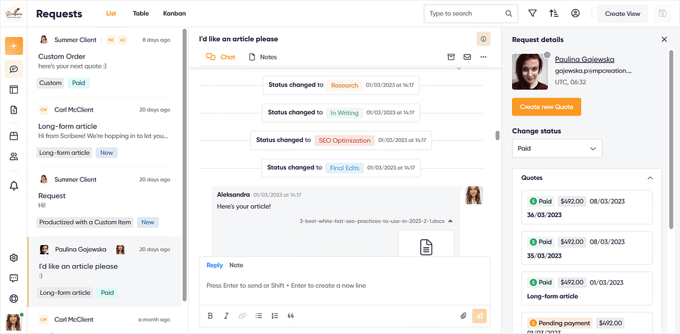680x334 pixels.
Task: Insert blockquote in reply editor
Action: tap(291, 316)
